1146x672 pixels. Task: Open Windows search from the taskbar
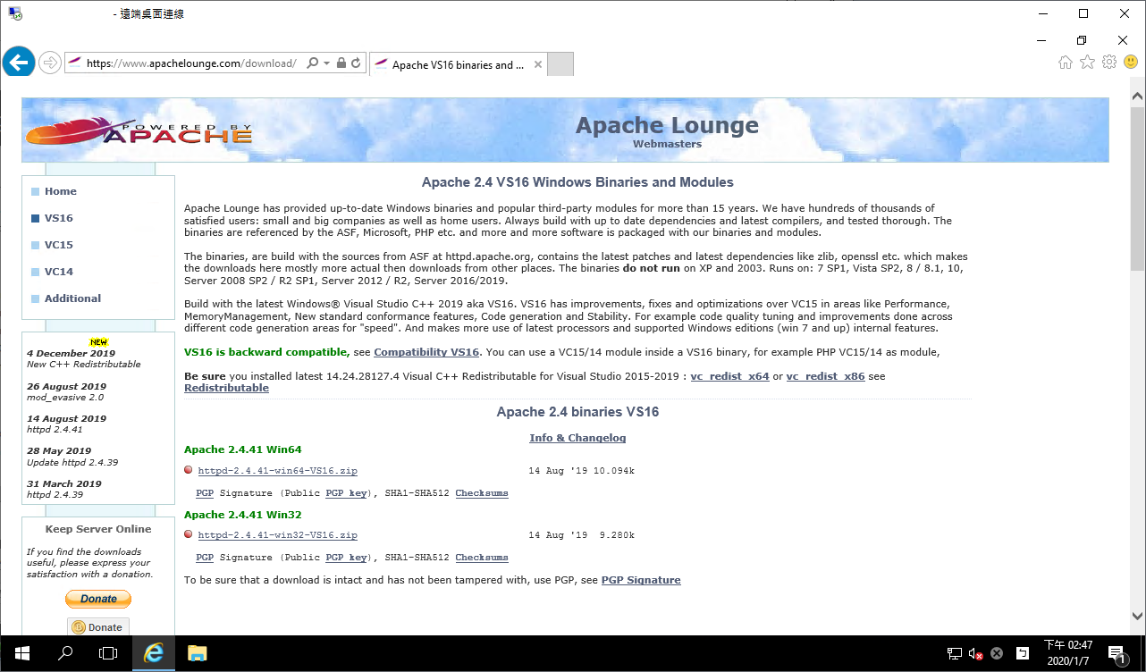[63, 653]
